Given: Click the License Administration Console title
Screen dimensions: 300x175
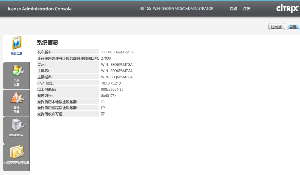Looking at the screenshot, I should pos(38,9).
